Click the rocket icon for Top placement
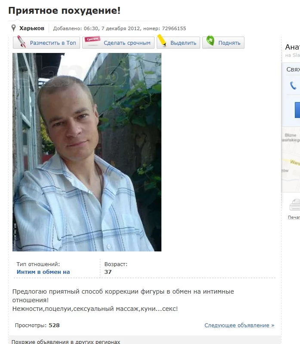300x344 pixels. pos(21,41)
